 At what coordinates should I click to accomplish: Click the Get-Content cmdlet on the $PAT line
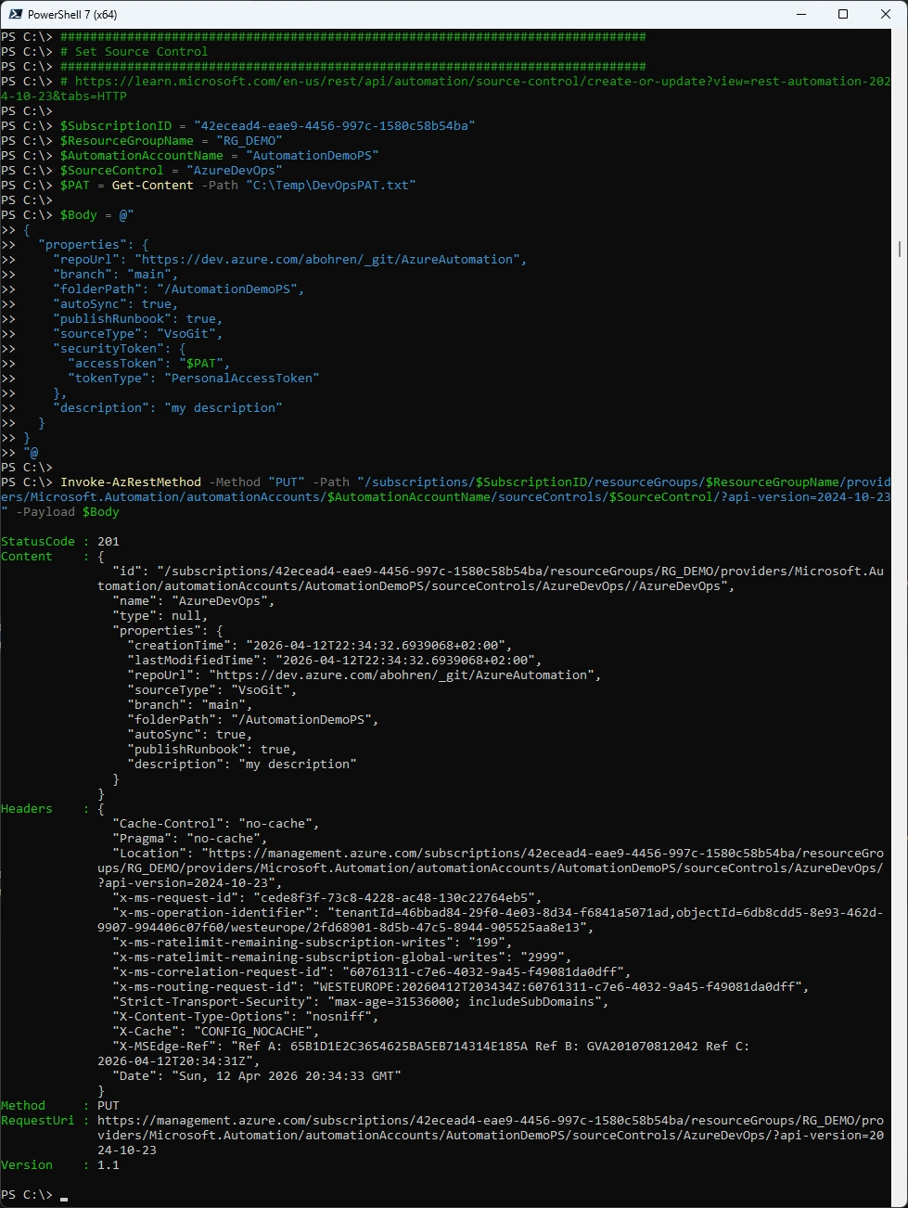[153, 186]
